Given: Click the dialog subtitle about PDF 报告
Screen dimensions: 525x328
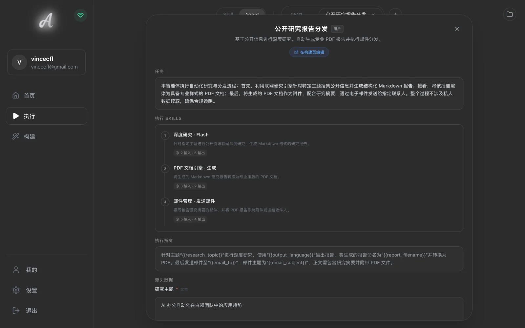Looking at the screenshot, I should point(309,39).
